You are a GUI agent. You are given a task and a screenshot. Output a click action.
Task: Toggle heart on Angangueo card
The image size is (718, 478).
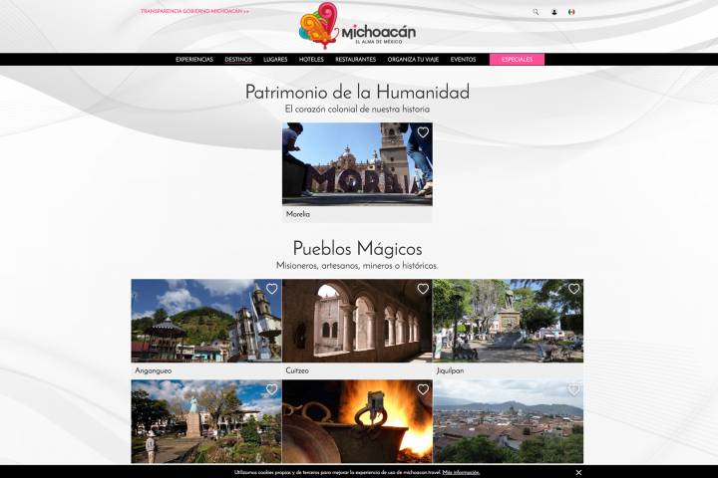[271, 289]
